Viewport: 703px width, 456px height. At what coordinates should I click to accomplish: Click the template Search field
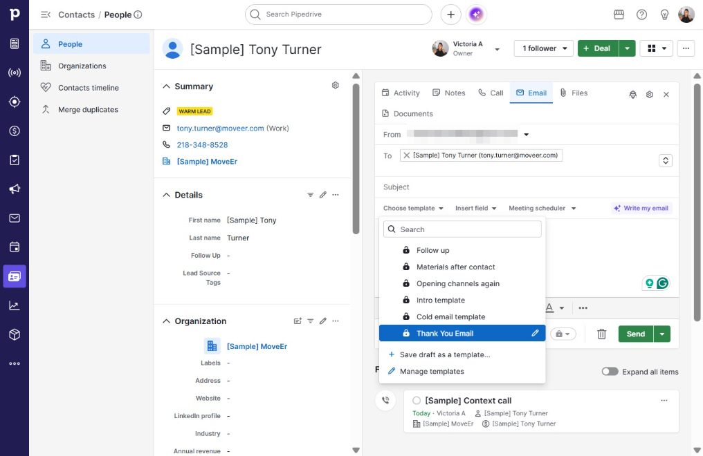tap(462, 229)
